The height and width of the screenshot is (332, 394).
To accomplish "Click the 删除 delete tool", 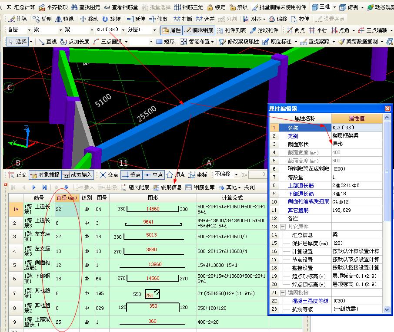I will [x=17, y=19].
